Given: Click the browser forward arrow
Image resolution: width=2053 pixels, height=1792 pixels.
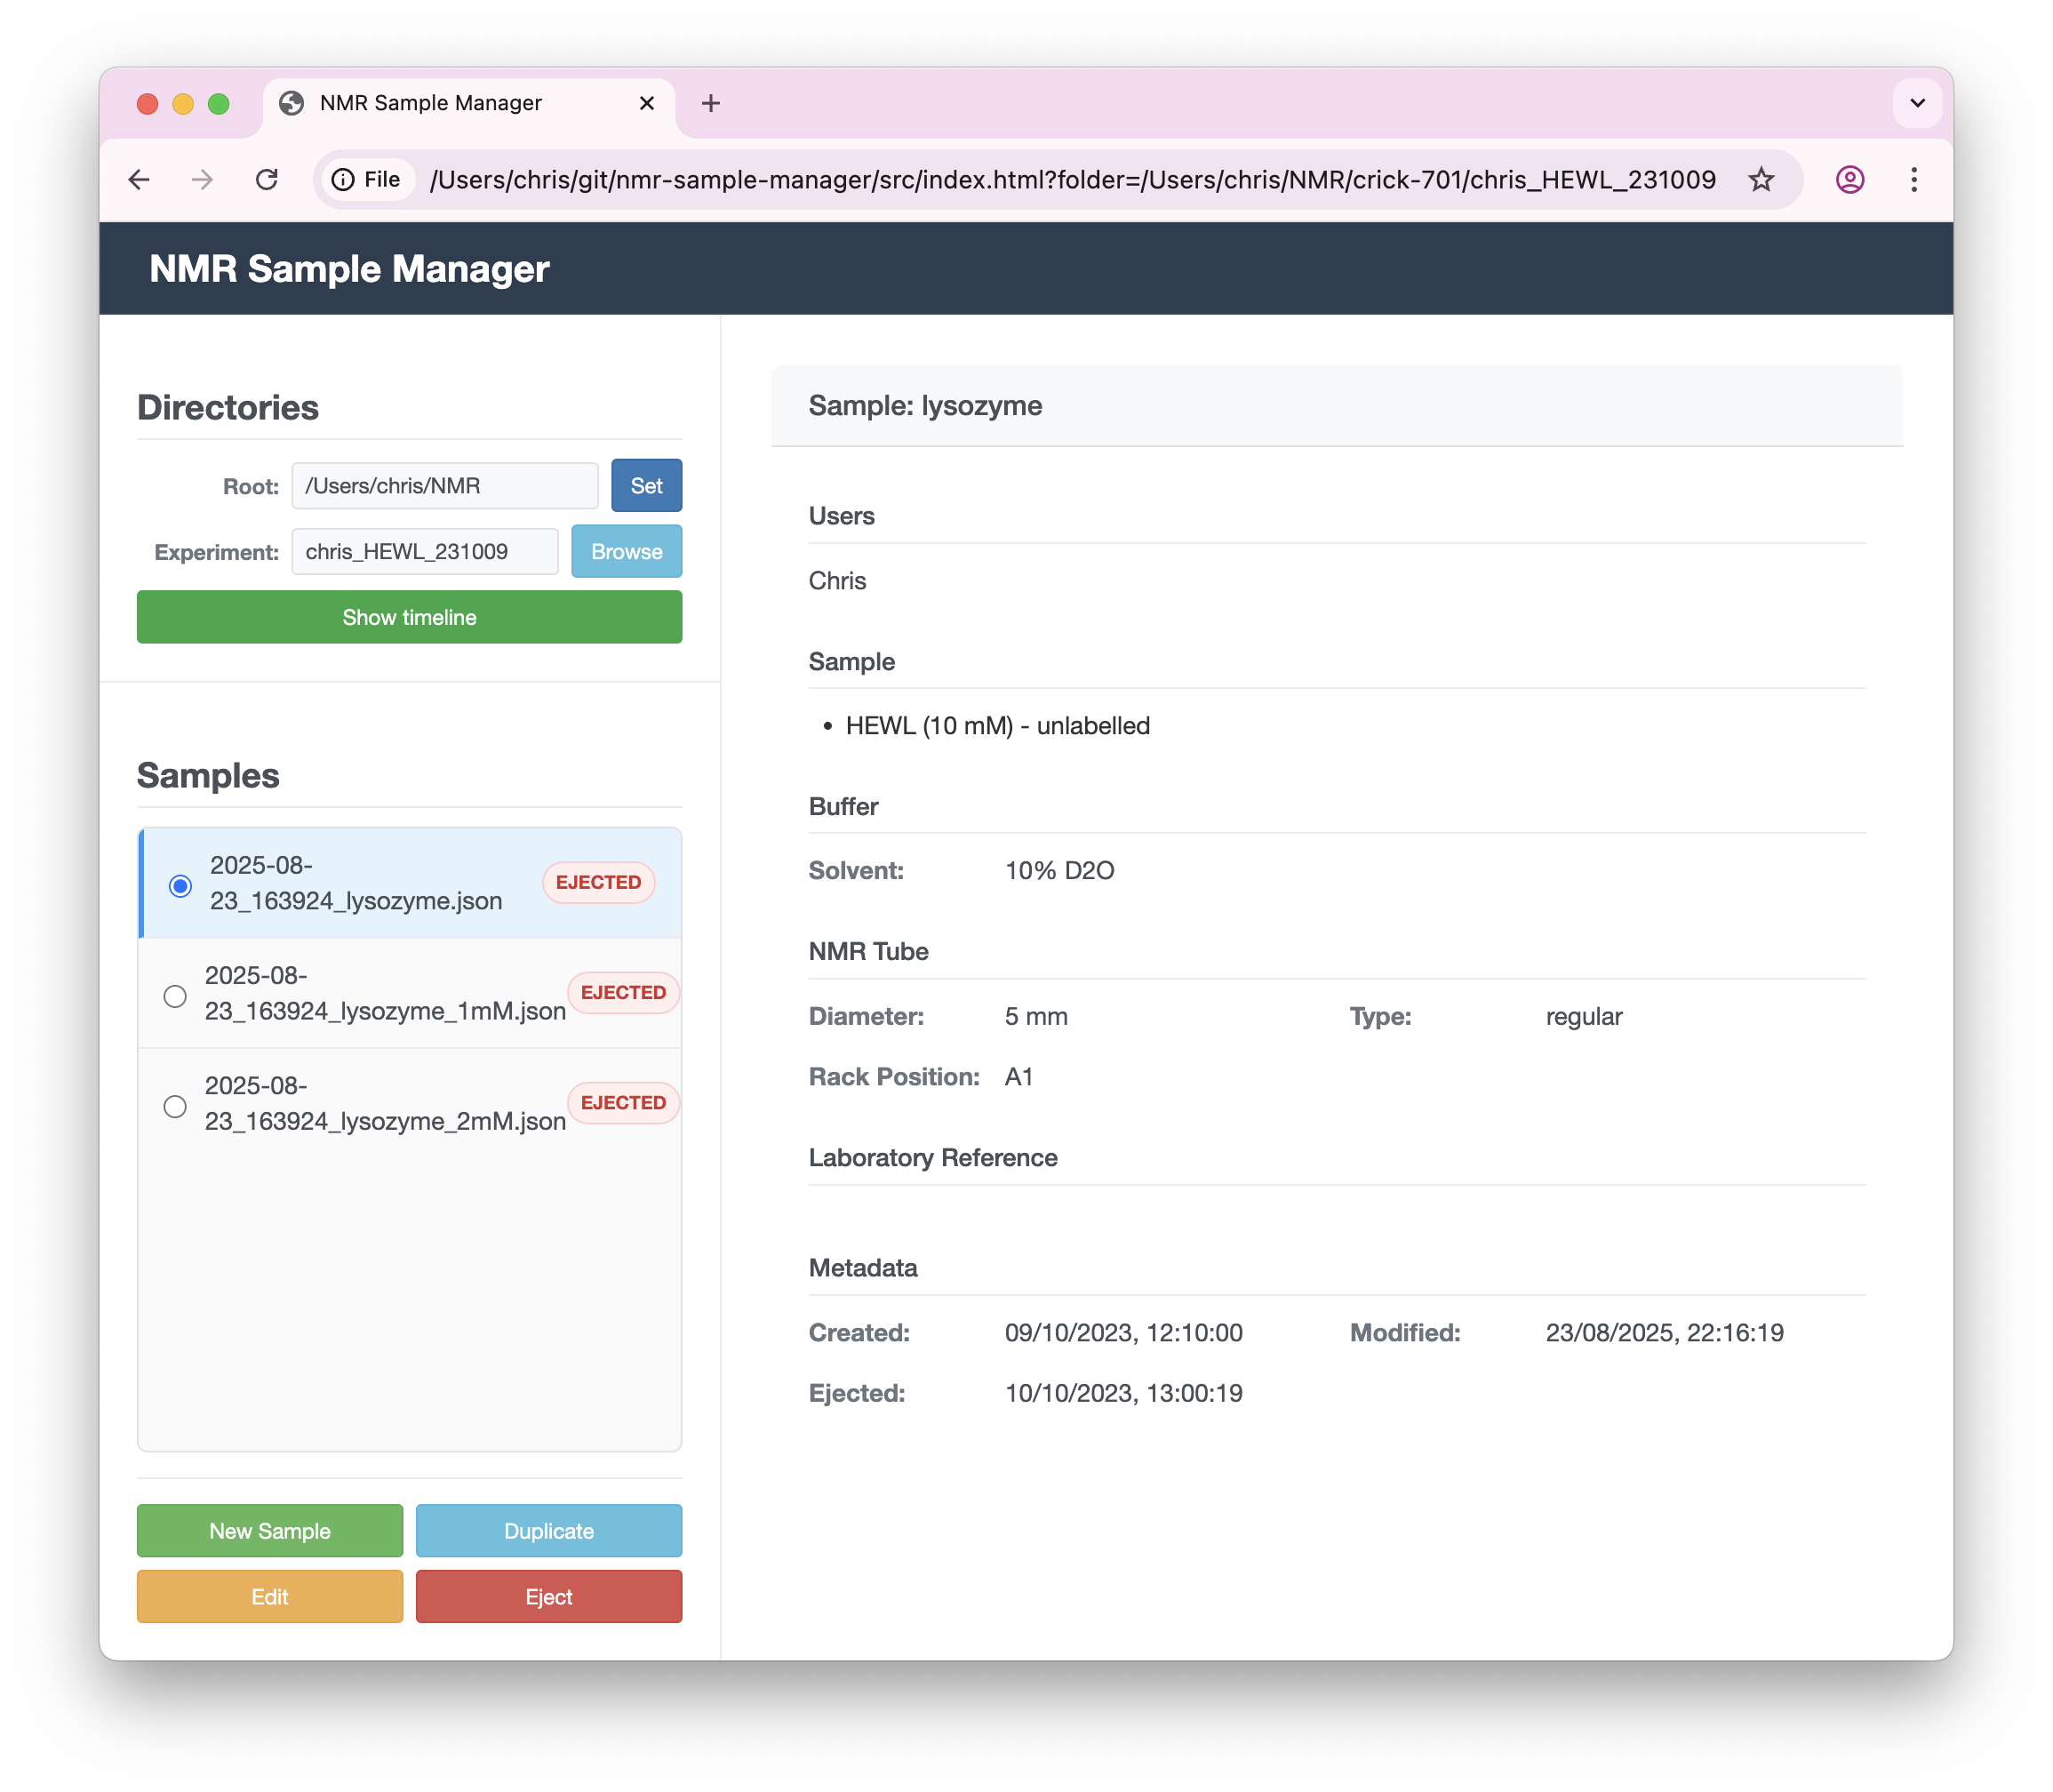Looking at the screenshot, I should click(x=203, y=179).
